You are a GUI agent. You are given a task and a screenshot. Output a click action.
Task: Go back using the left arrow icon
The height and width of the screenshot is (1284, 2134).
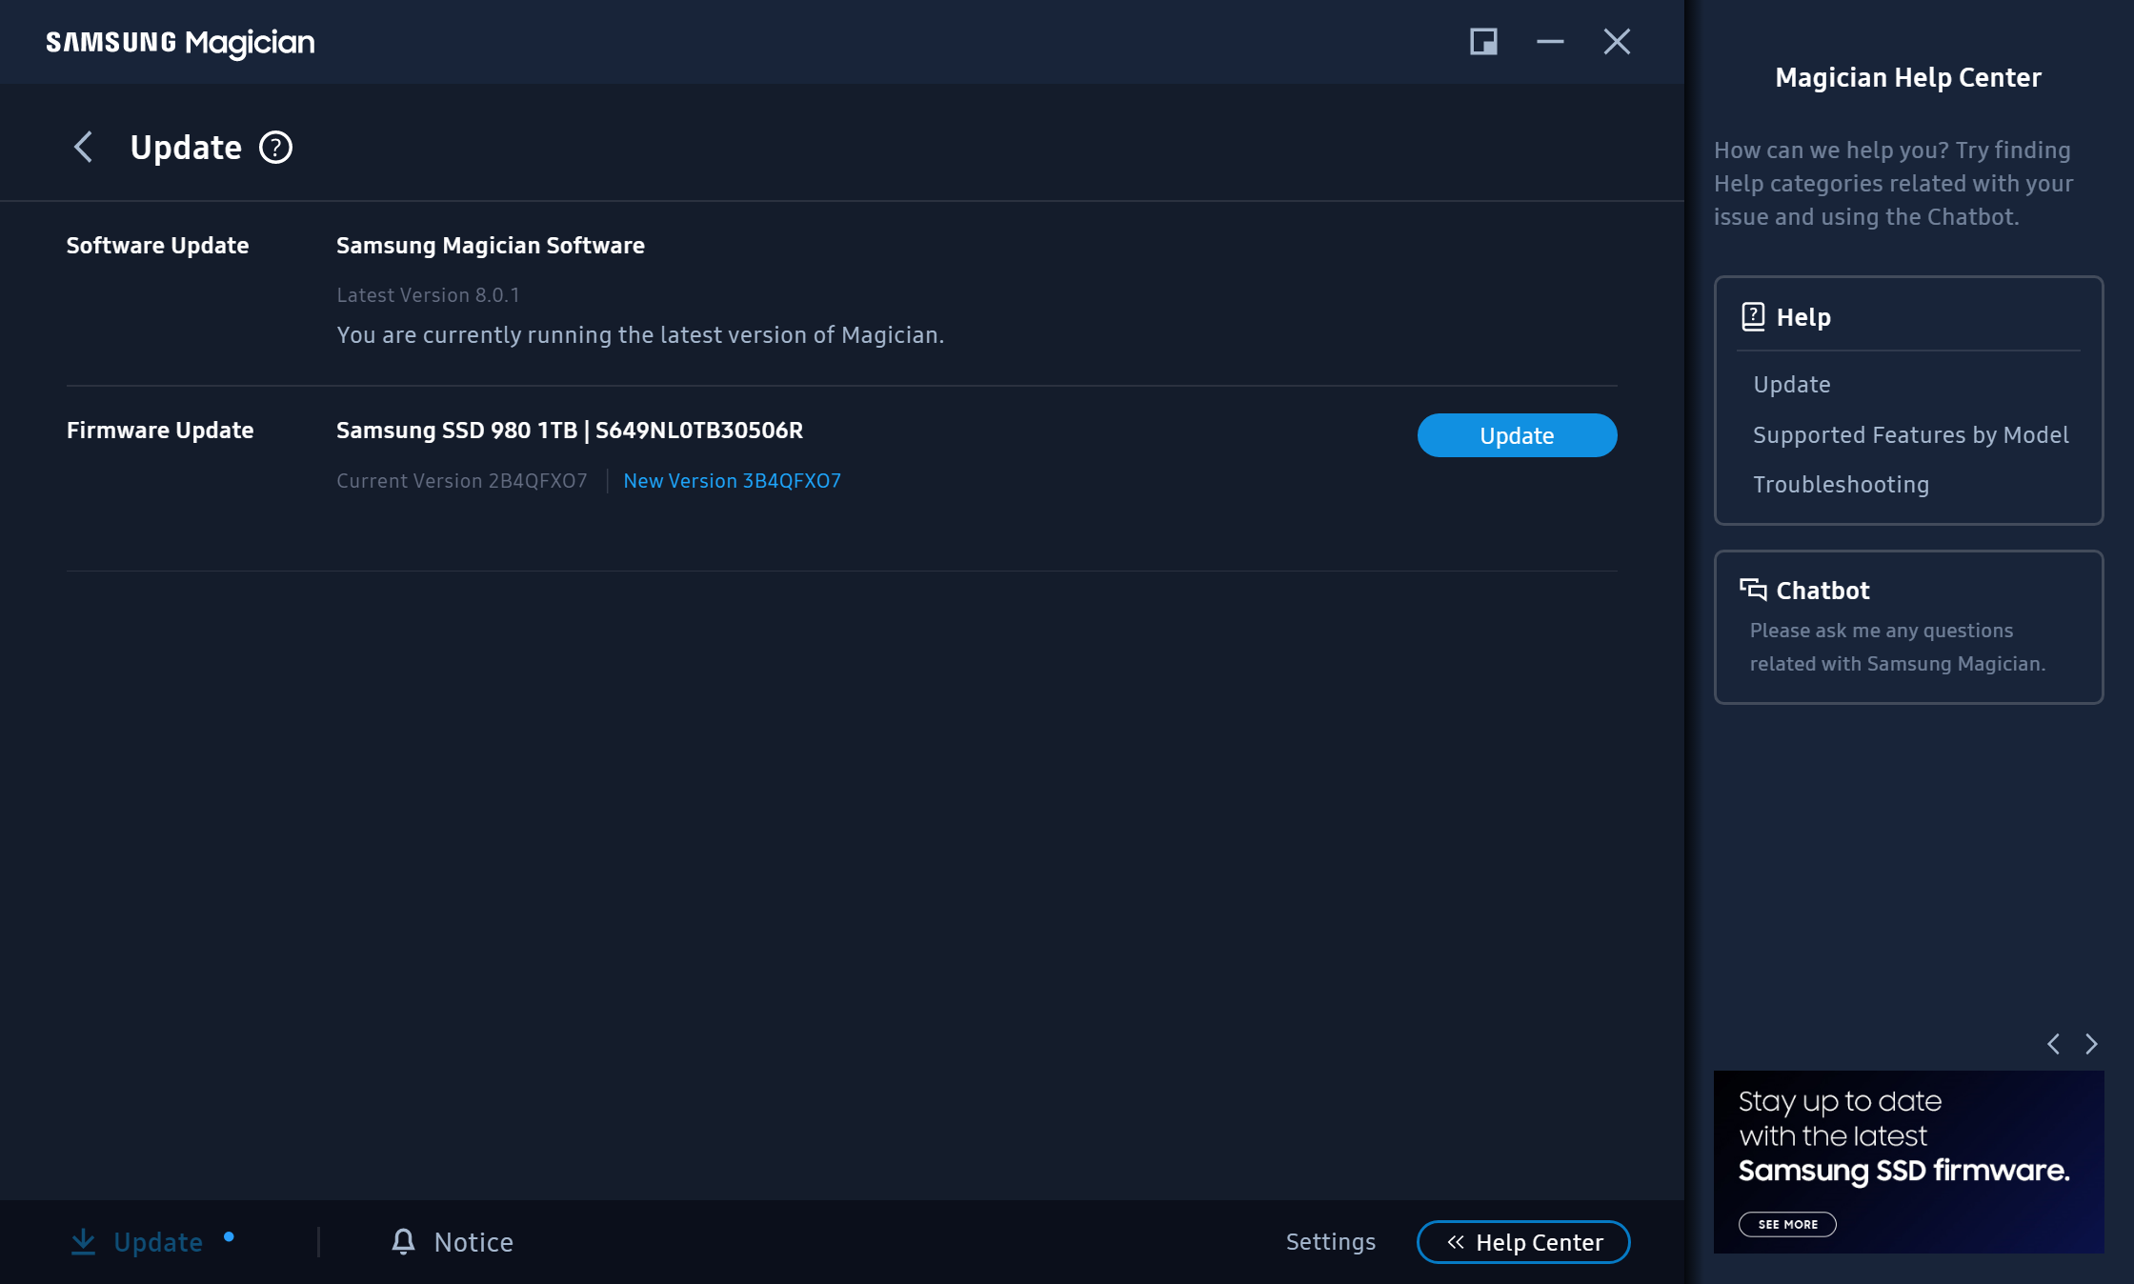tap(84, 148)
